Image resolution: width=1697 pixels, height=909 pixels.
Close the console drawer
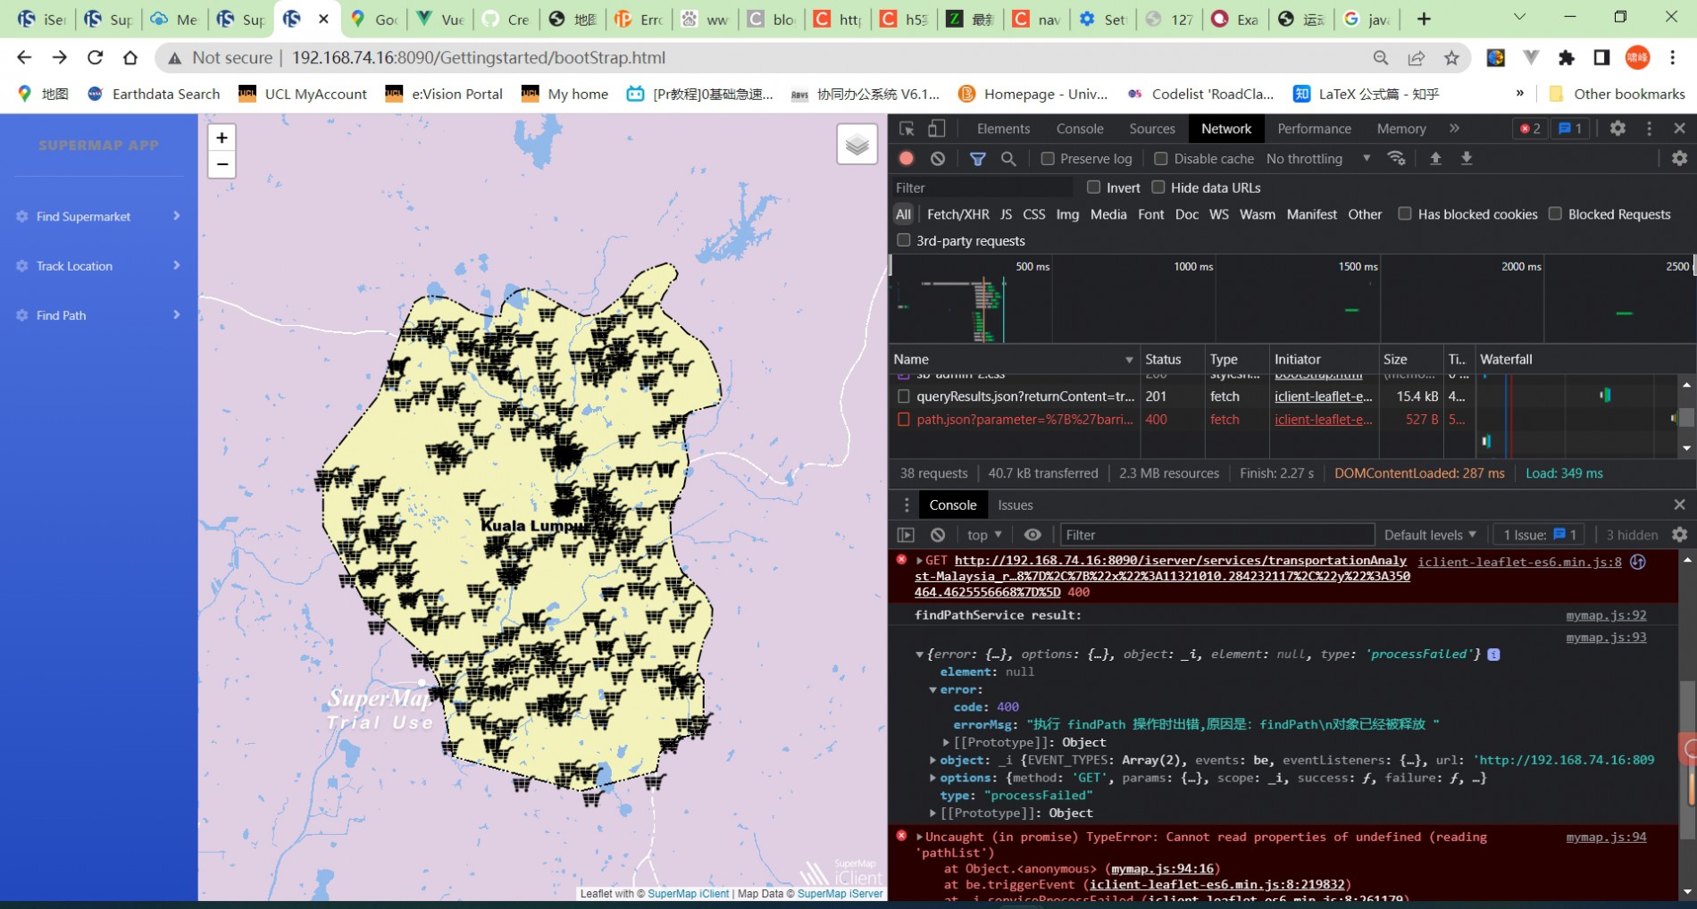click(x=1679, y=505)
